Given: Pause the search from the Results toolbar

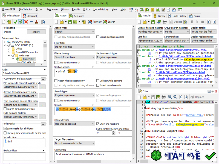Looking at the screenshot, I should click(x=191, y=22).
